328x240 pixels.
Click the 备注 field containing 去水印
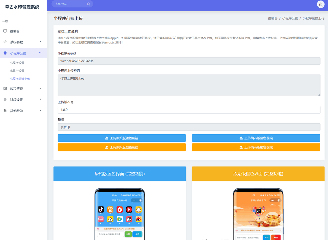pyautogui.click(x=189, y=127)
